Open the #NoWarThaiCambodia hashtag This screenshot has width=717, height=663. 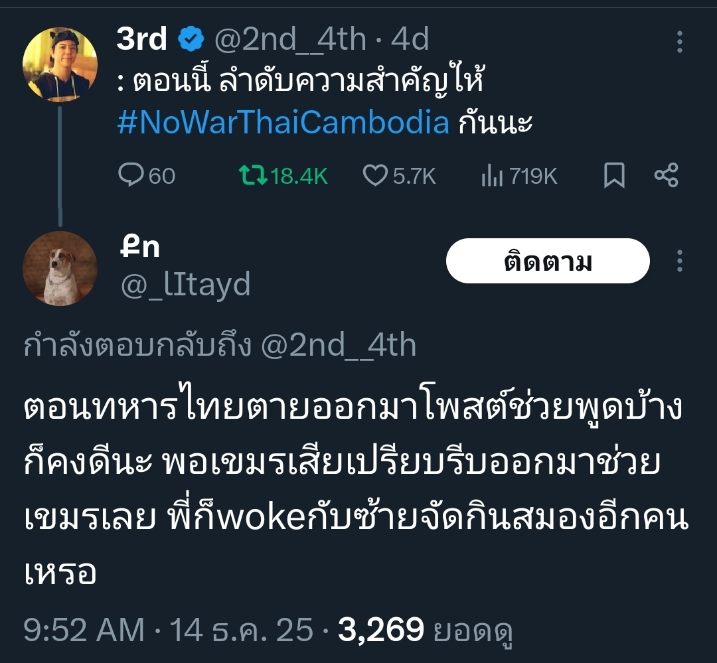tap(283, 123)
